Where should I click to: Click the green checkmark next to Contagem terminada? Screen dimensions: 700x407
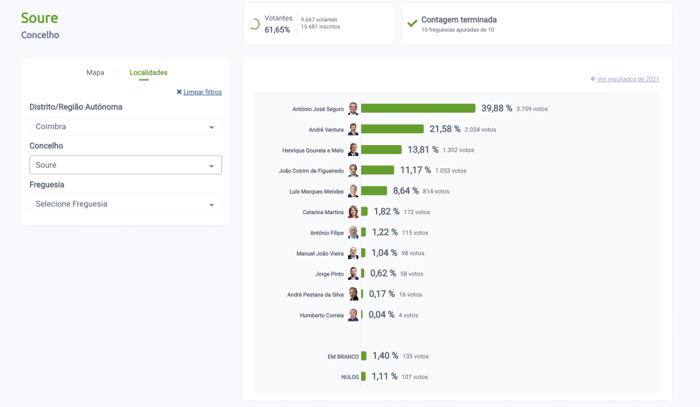[x=412, y=23]
